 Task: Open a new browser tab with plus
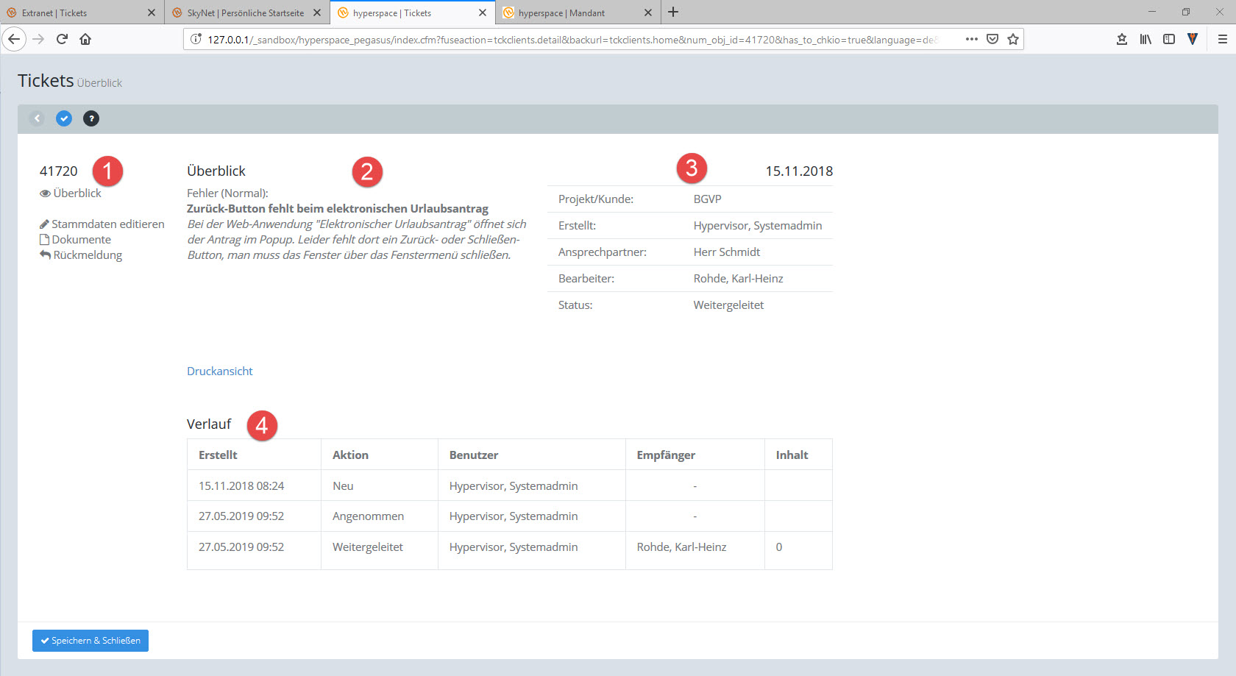click(673, 13)
